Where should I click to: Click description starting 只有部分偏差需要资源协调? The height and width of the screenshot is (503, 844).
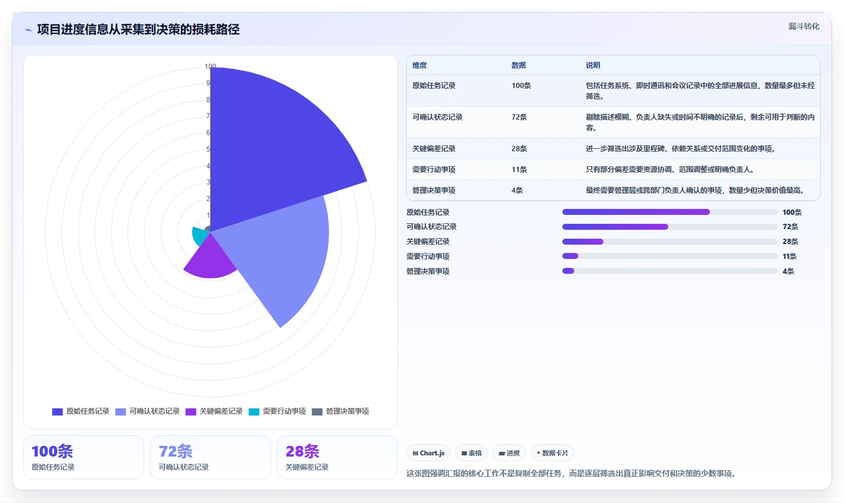point(670,170)
